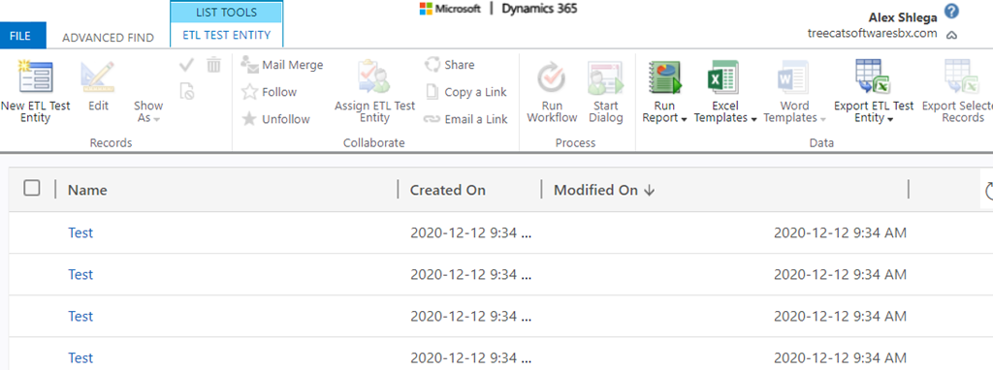The height and width of the screenshot is (370, 993).
Task: Click the Copy a Link button
Action: pyautogui.click(x=466, y=92)
